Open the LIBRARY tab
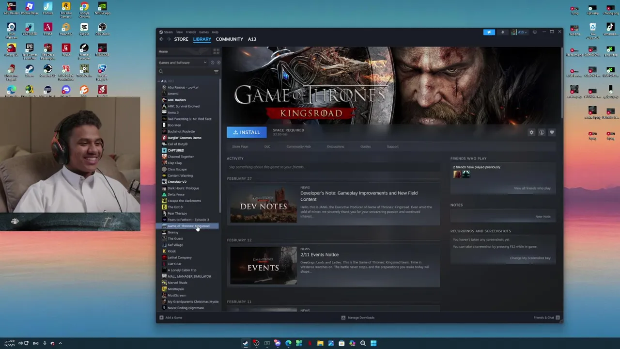 coord(202,39)
